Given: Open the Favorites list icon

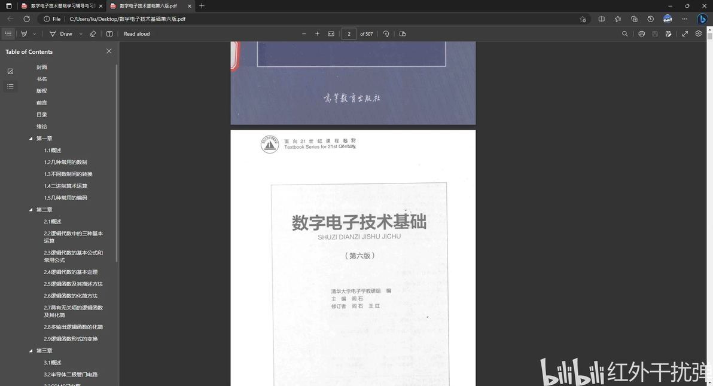Looking at the screenshot, I should [x=617, y=19].
